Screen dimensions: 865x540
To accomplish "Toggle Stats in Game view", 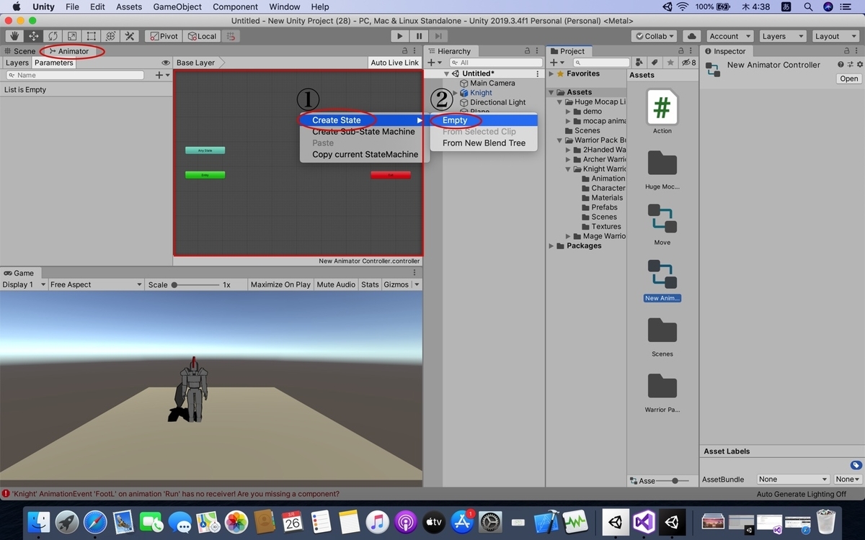I will [x=370, y=284].
